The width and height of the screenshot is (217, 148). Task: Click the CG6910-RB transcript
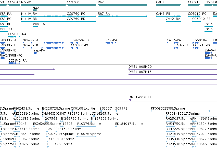click(196, 21)
